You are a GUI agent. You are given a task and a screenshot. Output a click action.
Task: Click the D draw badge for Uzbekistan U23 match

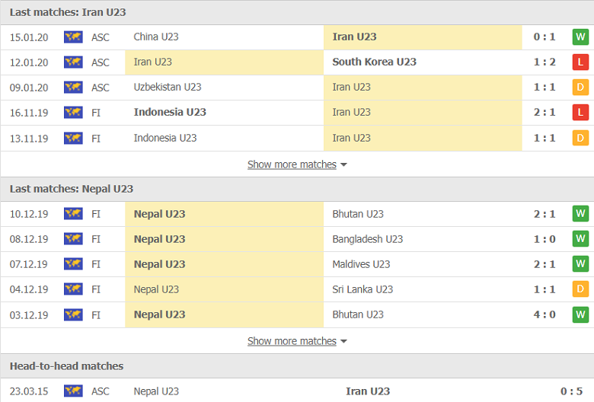pos(580,87)
